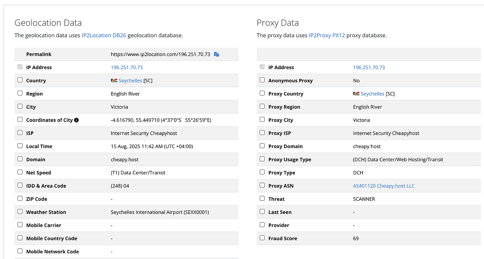Tick the Fraud Score checkbox

coord(262,238)
